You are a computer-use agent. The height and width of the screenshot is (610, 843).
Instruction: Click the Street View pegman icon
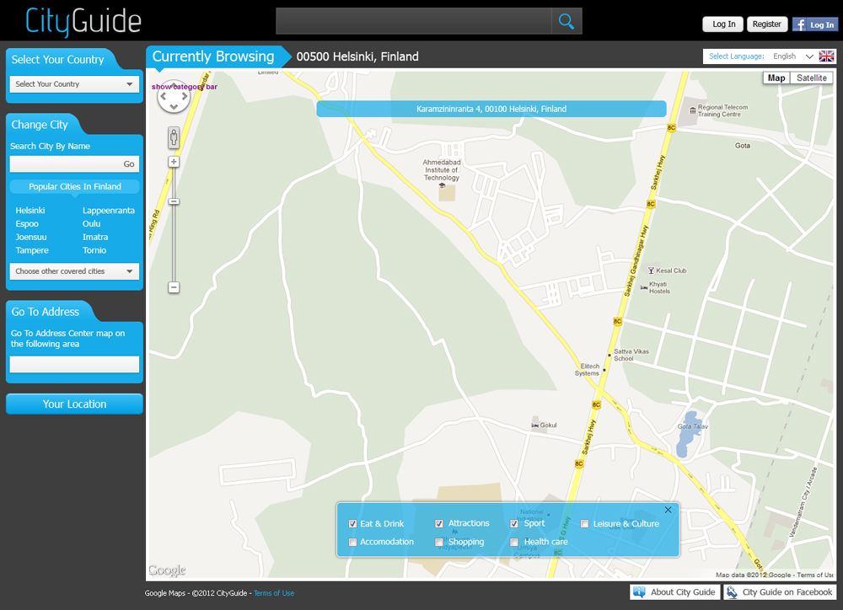[x=174, y=138]
